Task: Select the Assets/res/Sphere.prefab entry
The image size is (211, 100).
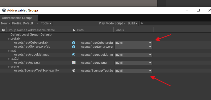Action: point(32,46)
